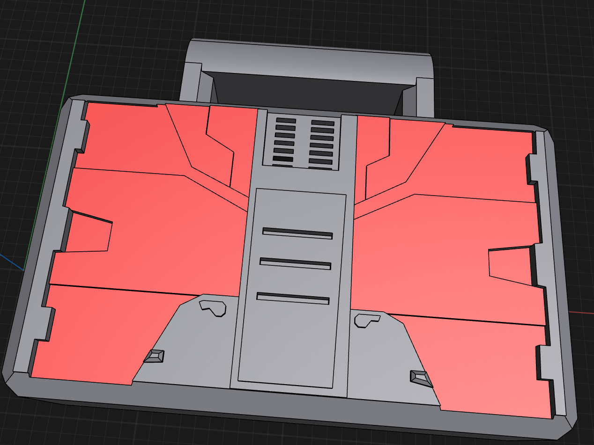Pick the bottom long slot in center panel
The image size is (594, 445).
(x=292, y=298)
